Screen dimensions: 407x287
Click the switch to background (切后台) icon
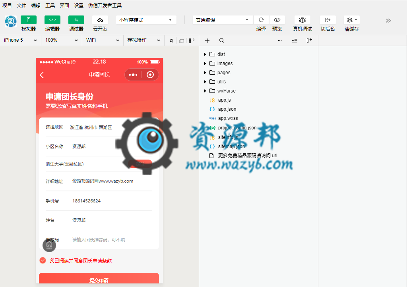point(328,20)
